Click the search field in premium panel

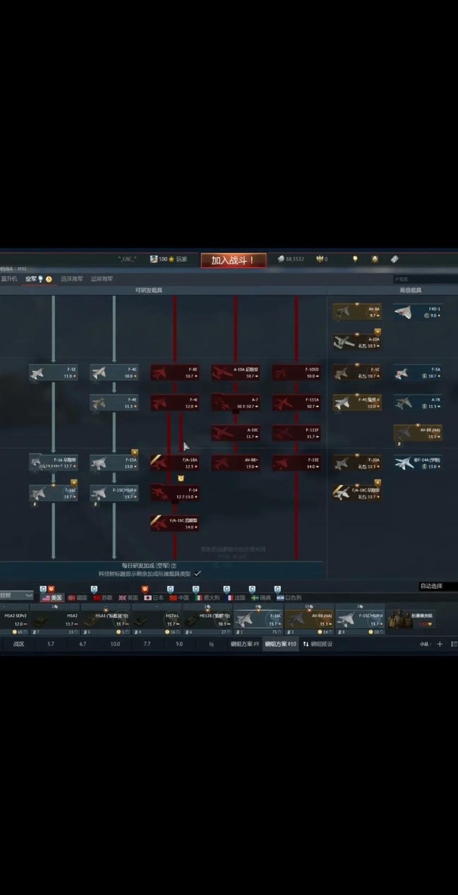(x=424, y=279)
